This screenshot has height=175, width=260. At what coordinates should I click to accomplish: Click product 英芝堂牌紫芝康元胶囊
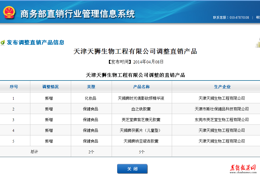(x=141, y=120)
